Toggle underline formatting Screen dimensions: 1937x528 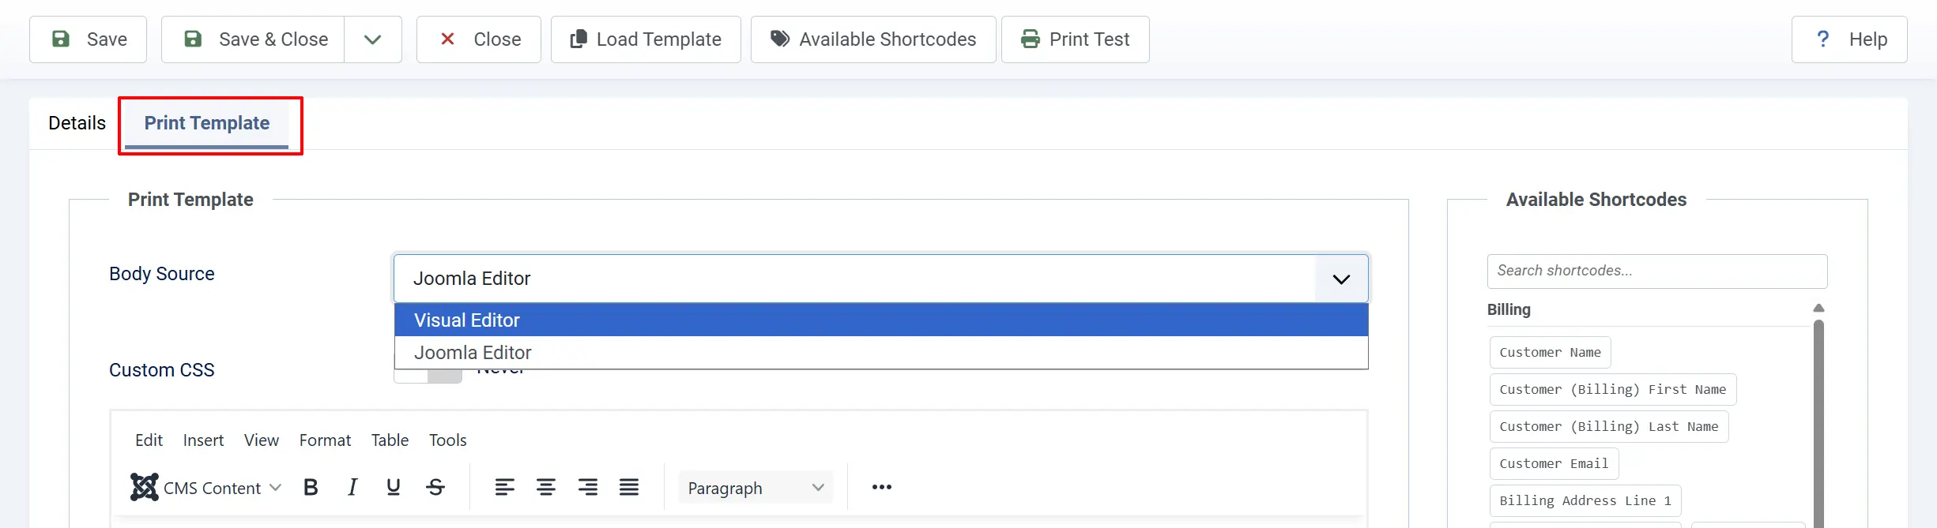(x=394, y=488)
